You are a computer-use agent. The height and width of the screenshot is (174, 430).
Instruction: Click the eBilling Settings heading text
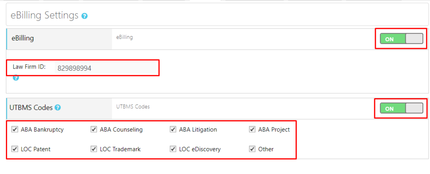point(44,15)
